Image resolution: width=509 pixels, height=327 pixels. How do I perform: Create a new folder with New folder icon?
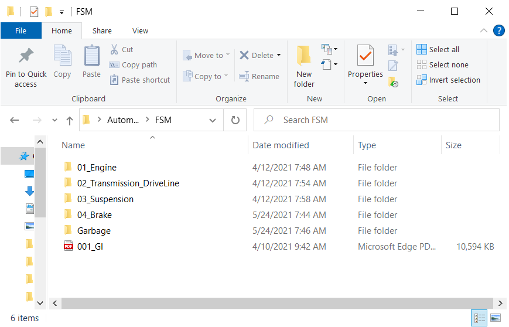click(304, 57)
